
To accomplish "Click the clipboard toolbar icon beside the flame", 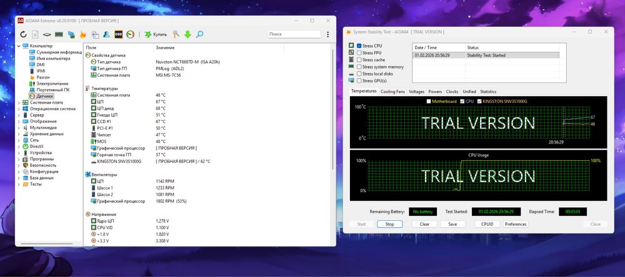I will (x=95, y=35).
